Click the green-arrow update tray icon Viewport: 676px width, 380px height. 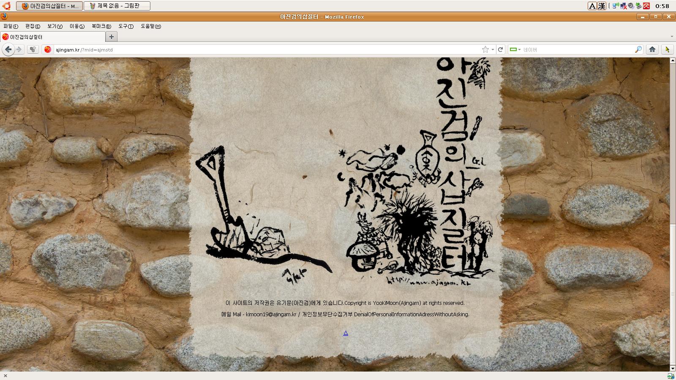coord(638,6)
